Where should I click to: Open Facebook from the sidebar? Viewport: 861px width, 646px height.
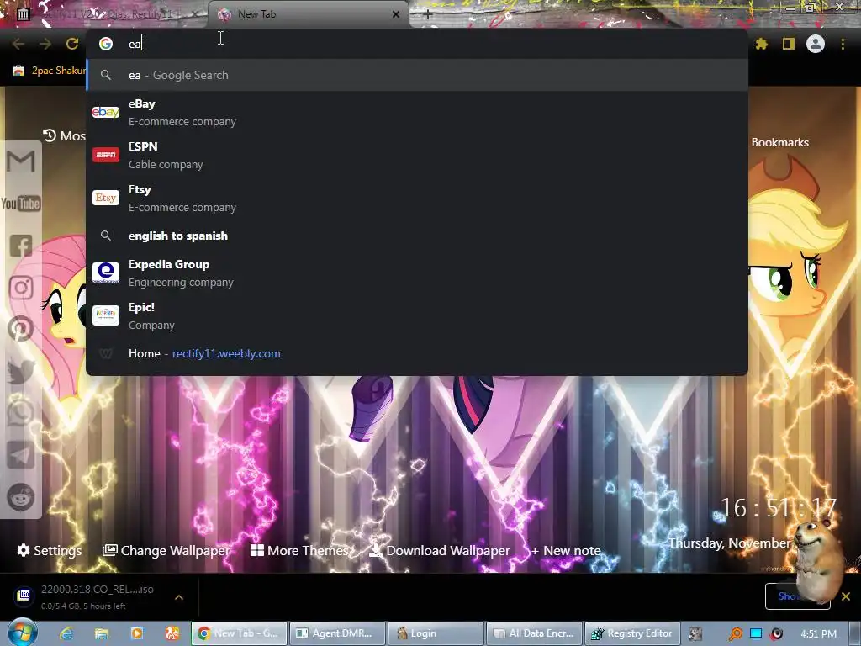pos(21,246)
